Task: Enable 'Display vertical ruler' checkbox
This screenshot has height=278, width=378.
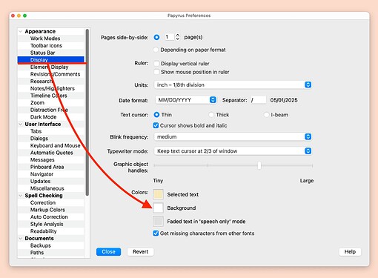Action: coord(156,64)
